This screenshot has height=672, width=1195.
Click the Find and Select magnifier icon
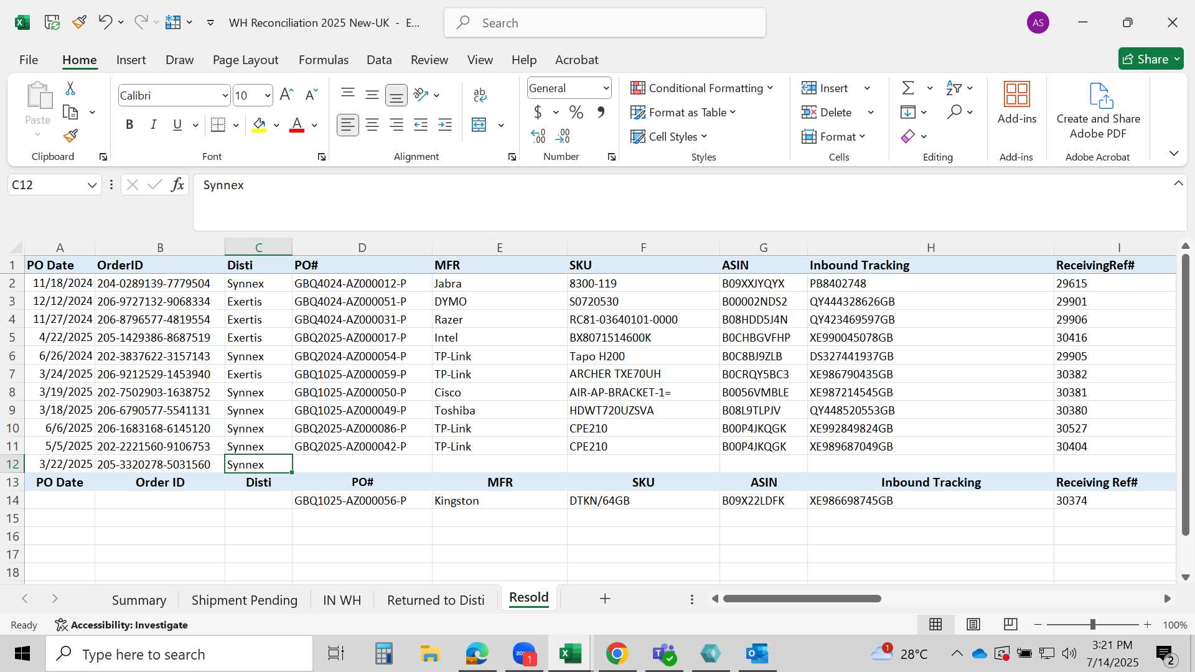pos(954,113)
